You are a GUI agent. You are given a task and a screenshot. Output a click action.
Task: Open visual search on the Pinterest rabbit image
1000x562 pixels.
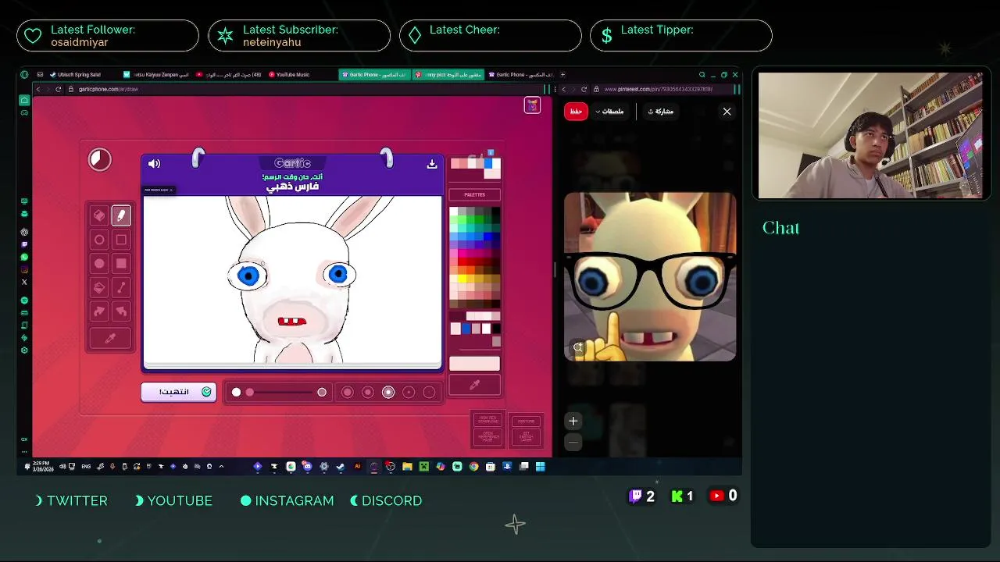[x=578, y=347]
